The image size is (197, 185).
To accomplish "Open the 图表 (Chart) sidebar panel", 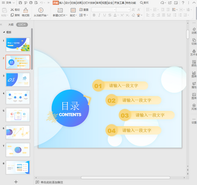I will (194, 74).
